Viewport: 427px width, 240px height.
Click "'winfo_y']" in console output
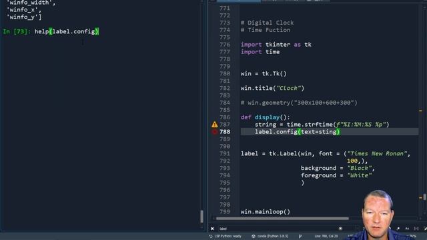click(x=24, y=17)
